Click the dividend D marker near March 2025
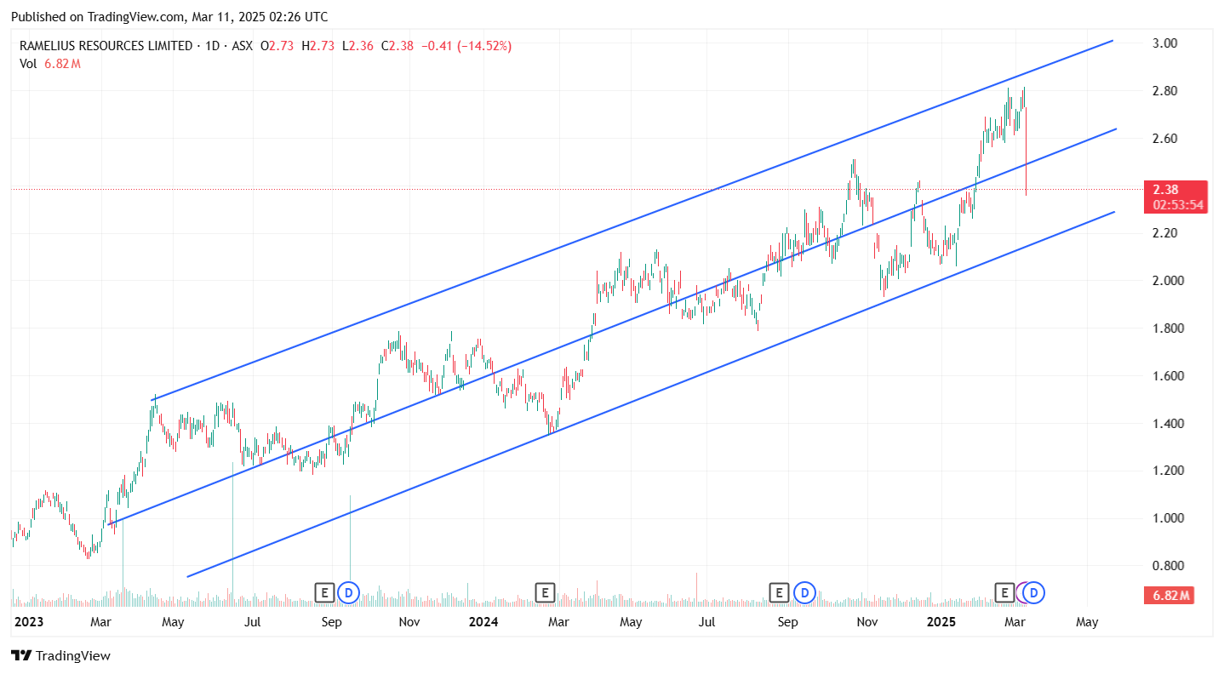This screenshot has height=674, width=1224. [x=1034, y=591]
